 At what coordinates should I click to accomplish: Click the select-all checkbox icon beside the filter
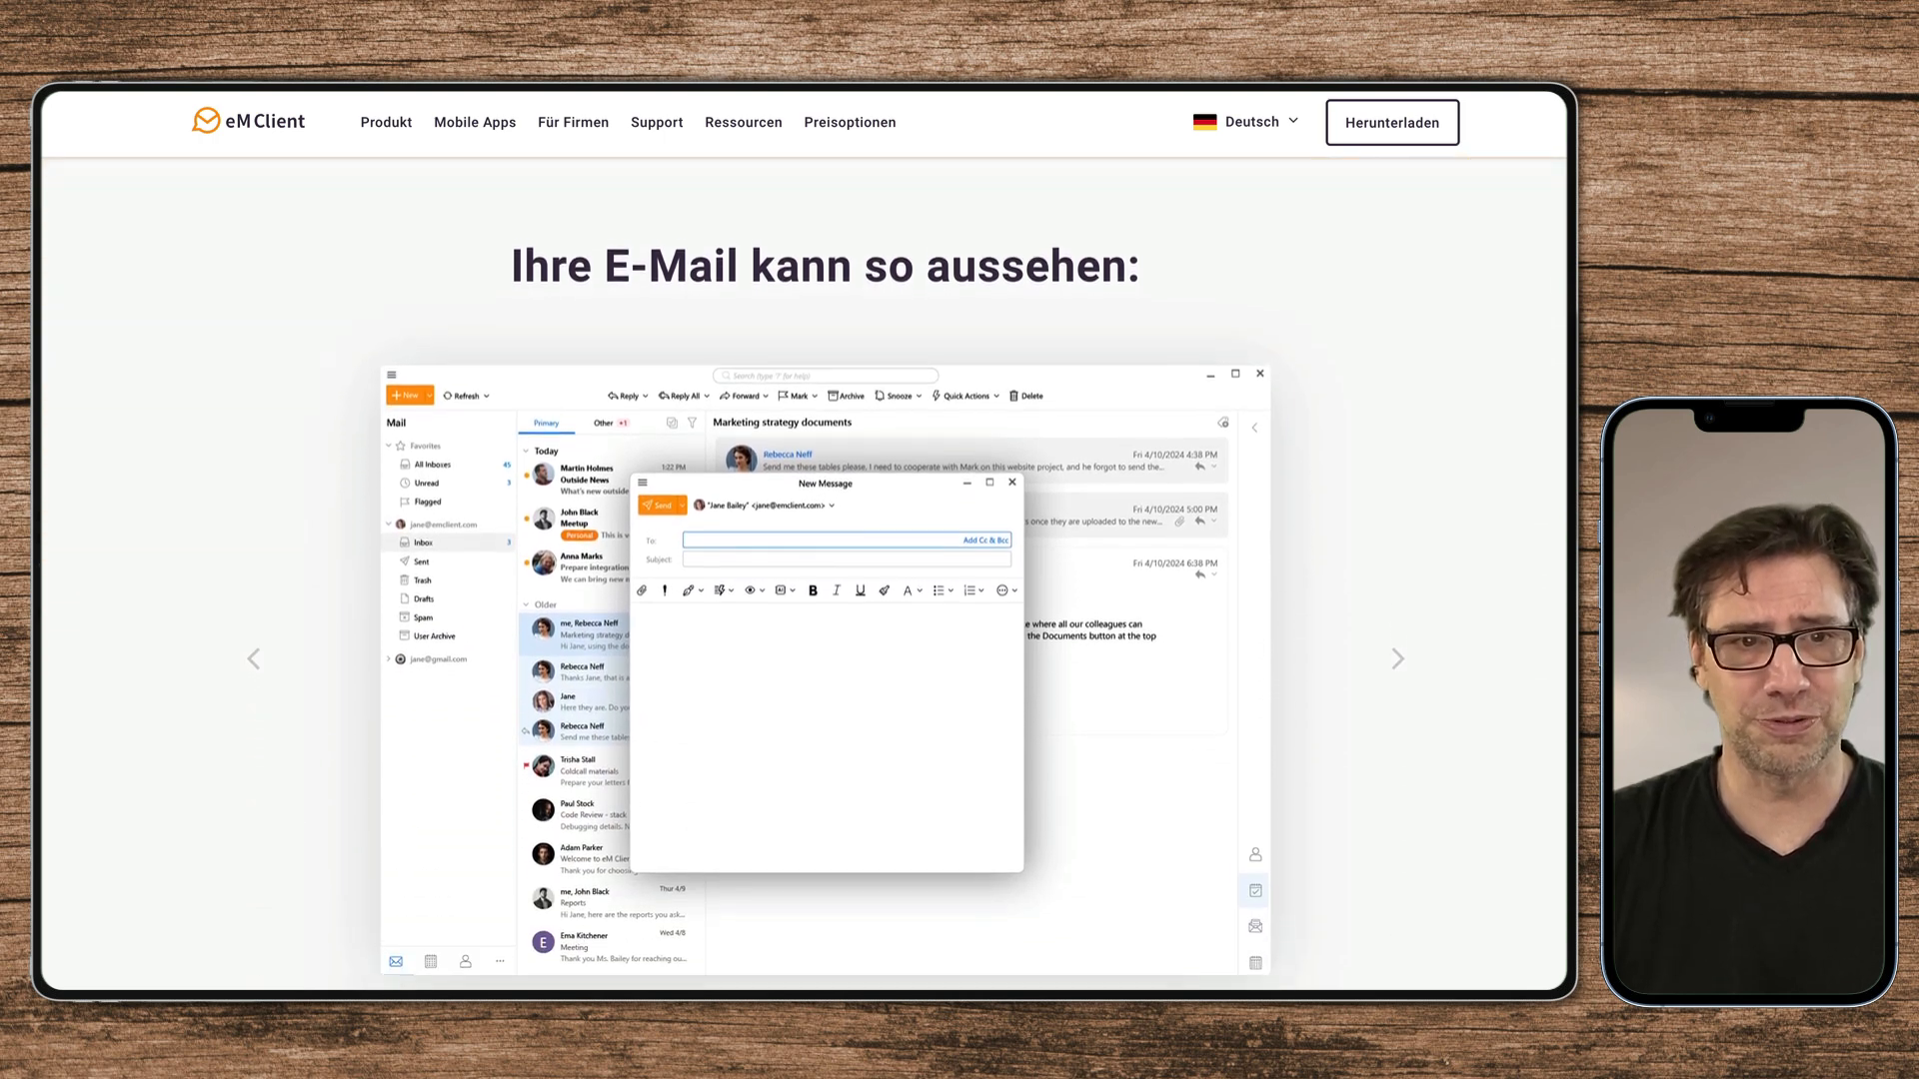[x=672, y=423]
